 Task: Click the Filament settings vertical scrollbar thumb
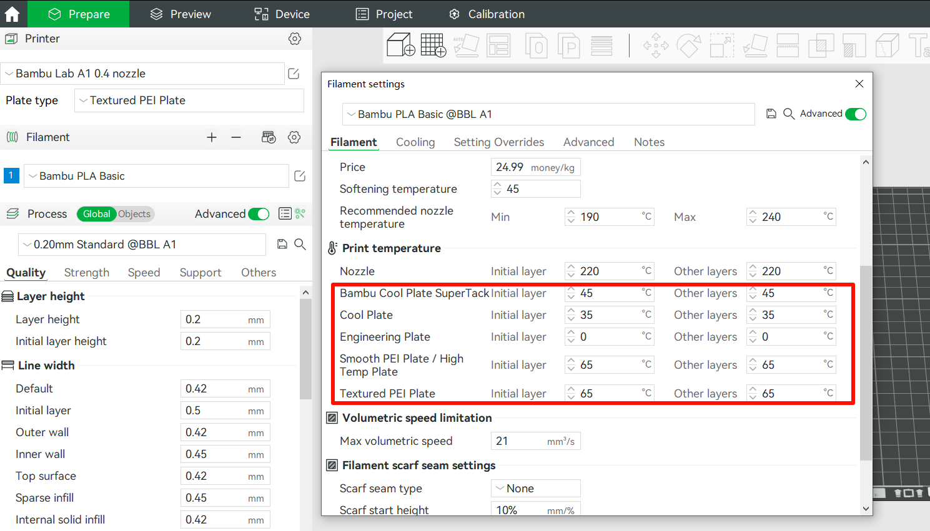(x=866, y=363)
